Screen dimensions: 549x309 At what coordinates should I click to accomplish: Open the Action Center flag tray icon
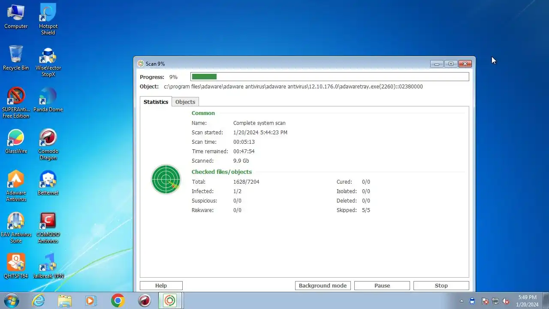pyautogui.click(x=485, y=301)
